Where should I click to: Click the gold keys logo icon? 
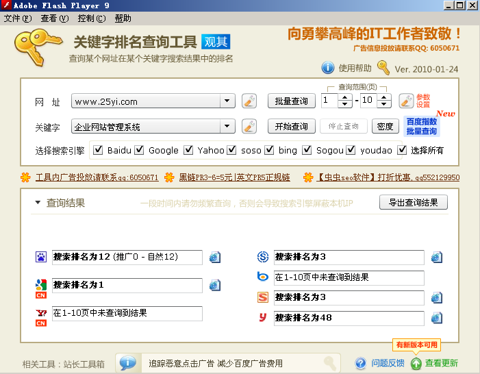click(38, 47)
